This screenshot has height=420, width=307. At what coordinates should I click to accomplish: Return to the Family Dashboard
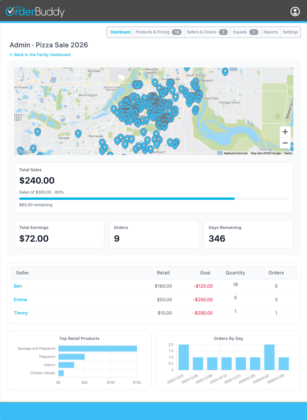point(40,54)
